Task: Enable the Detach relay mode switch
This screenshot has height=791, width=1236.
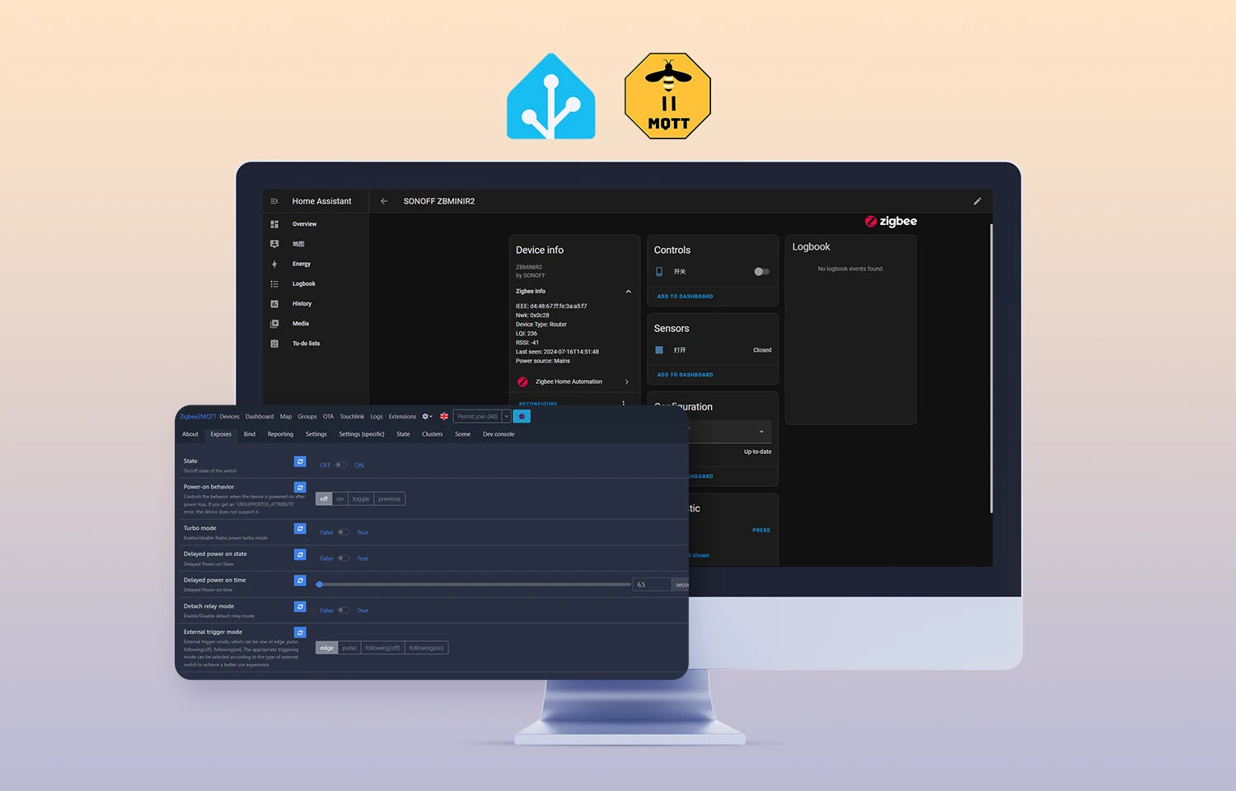Action: [343, 611]
